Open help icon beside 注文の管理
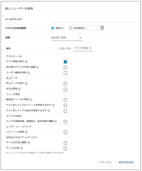This screenshot has height=171, width=142. tap(20, 89)
